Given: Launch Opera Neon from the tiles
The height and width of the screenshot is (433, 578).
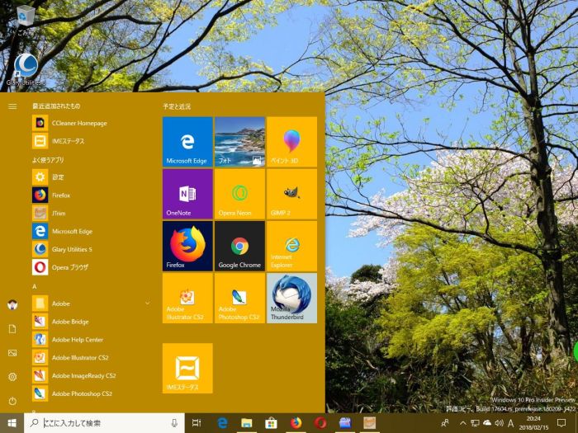Looking at the screenshot, I should click(239, 194).
